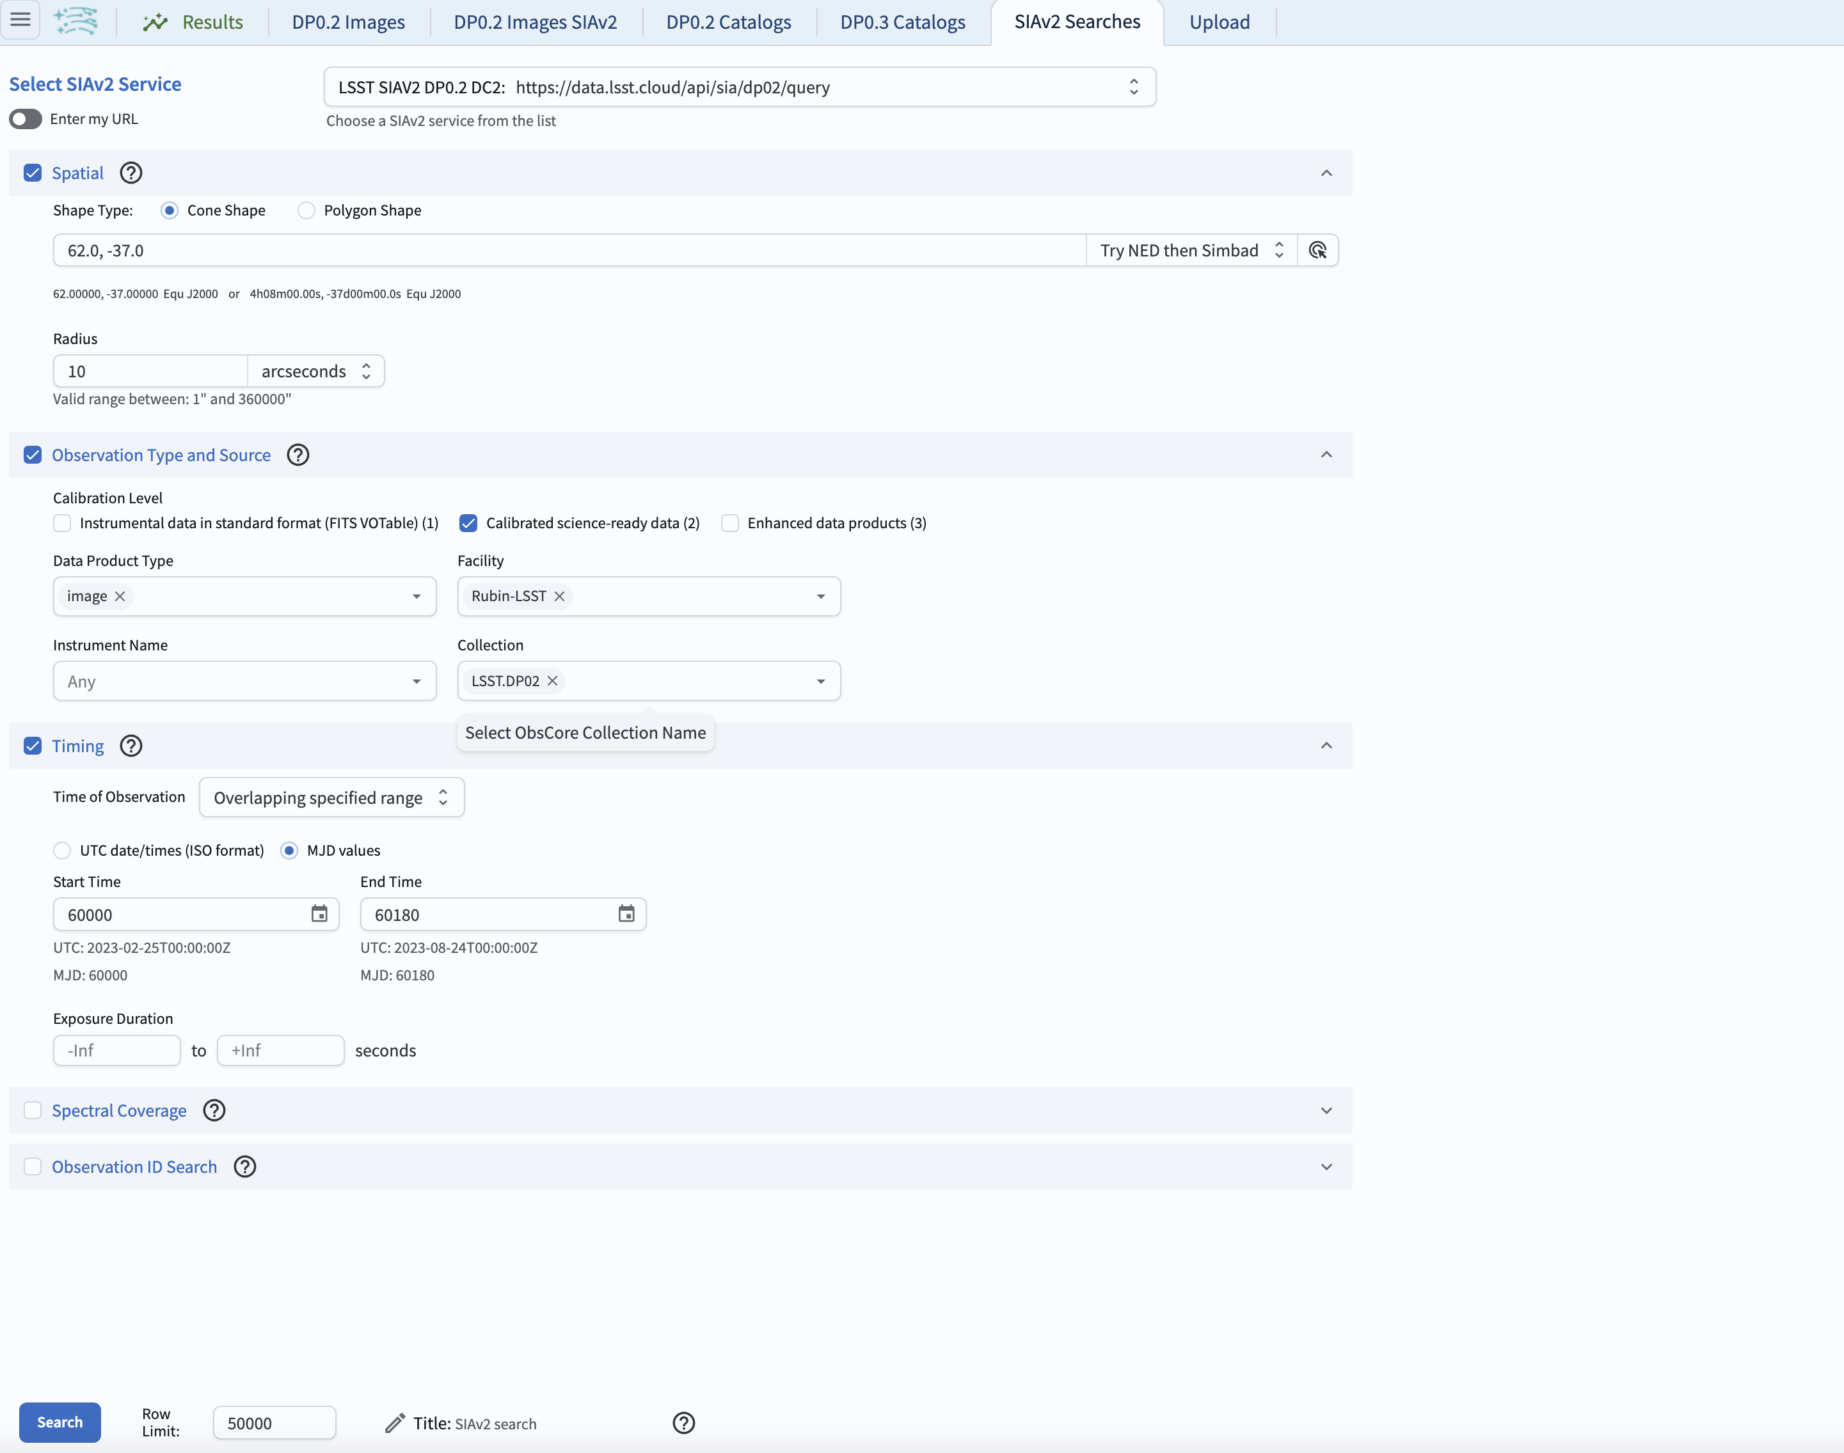Open the Timing help icon
The width and height of the screenshot is (1844, 1453).
tap(130, 745)
